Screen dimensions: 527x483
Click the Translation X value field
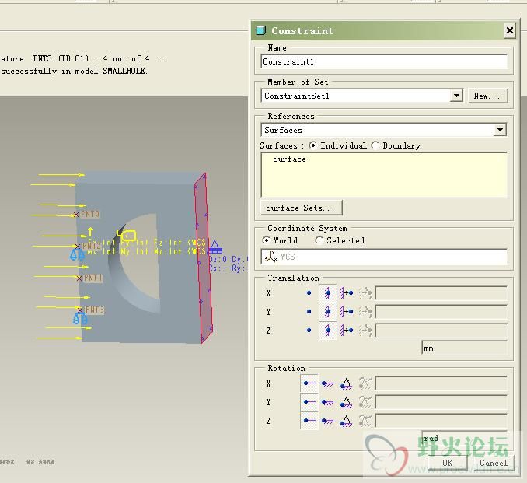pos(441,293)
